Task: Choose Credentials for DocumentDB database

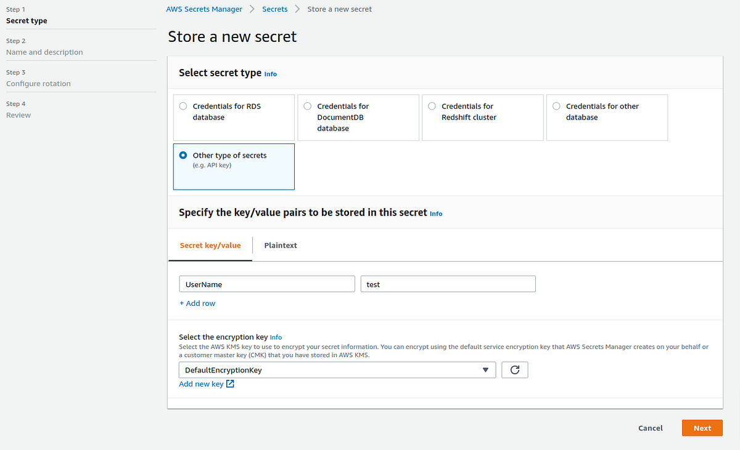Action: point(307,106)
